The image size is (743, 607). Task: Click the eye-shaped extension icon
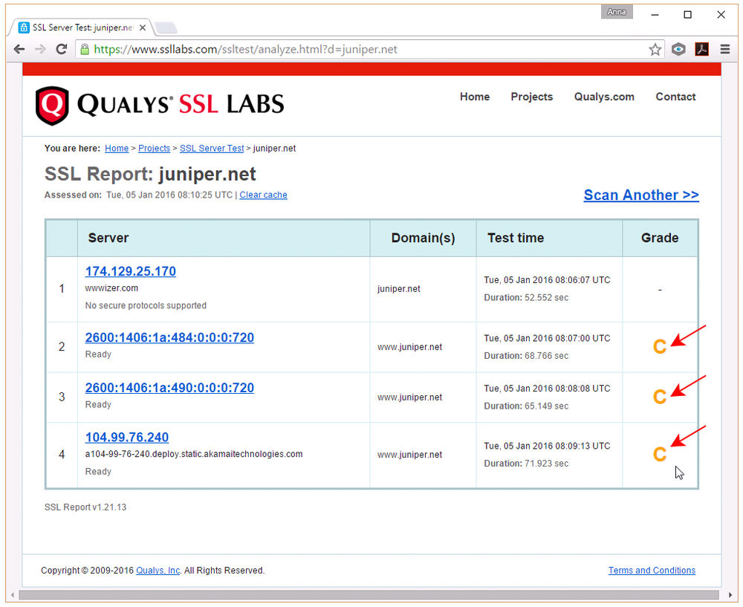678,50
